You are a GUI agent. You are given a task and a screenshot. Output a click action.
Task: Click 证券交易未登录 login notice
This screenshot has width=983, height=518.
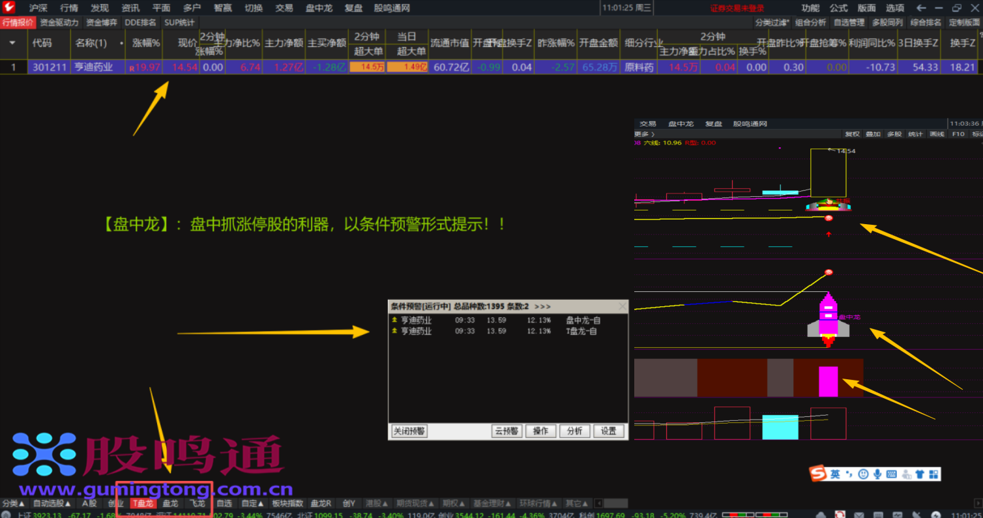click(x=737, y=8)
